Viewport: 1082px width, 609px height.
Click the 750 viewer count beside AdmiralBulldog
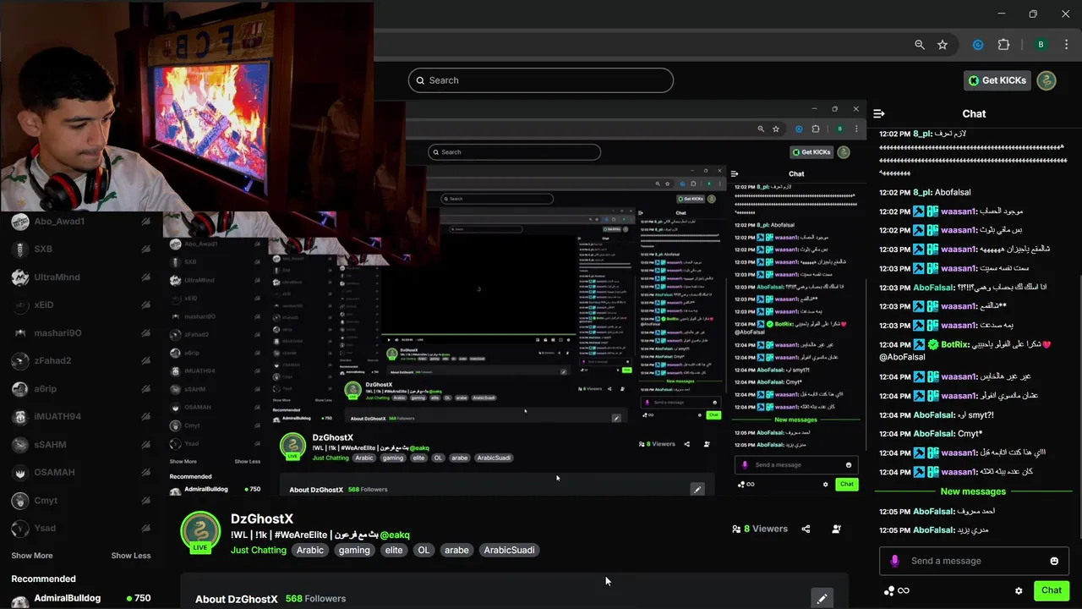pos(138,598)
